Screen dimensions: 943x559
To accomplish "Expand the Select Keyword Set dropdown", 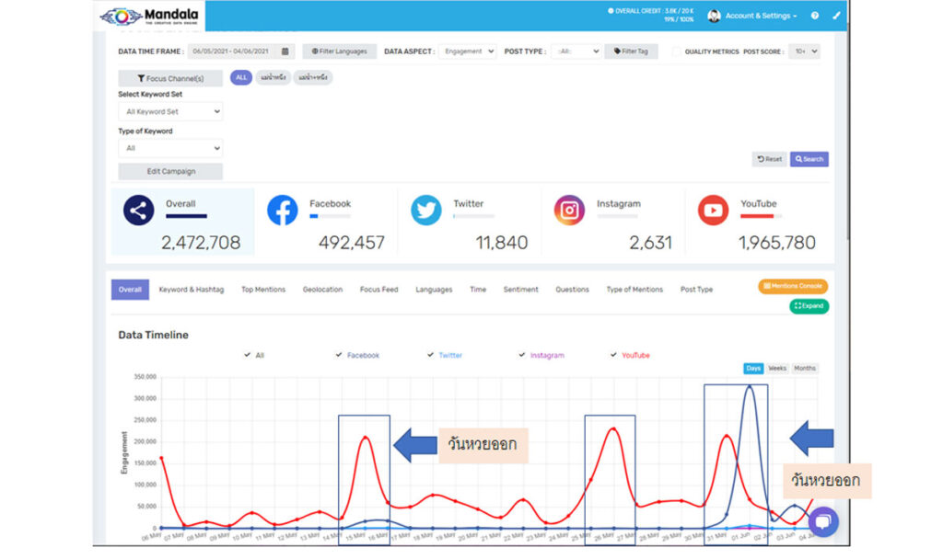I will [x=170, y=111].
